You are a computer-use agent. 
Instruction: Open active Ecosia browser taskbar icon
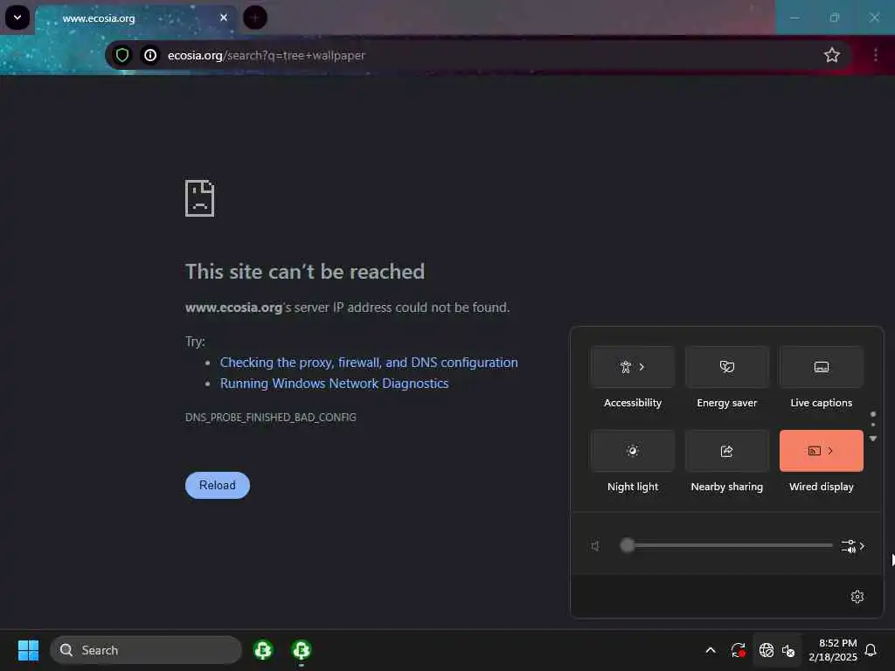click(x=302, y=650)
